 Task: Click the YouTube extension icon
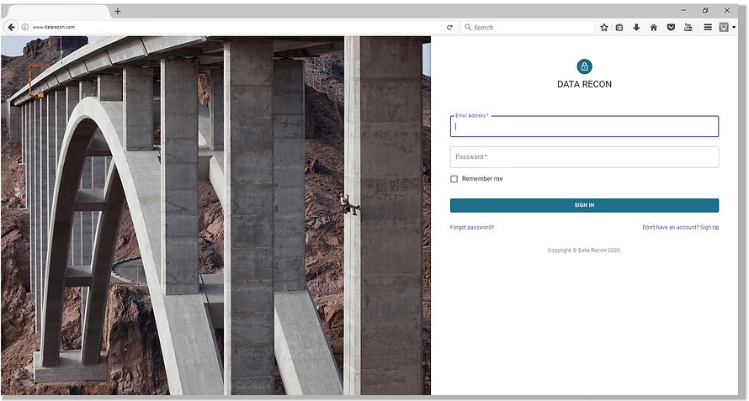tap(688, 27)
